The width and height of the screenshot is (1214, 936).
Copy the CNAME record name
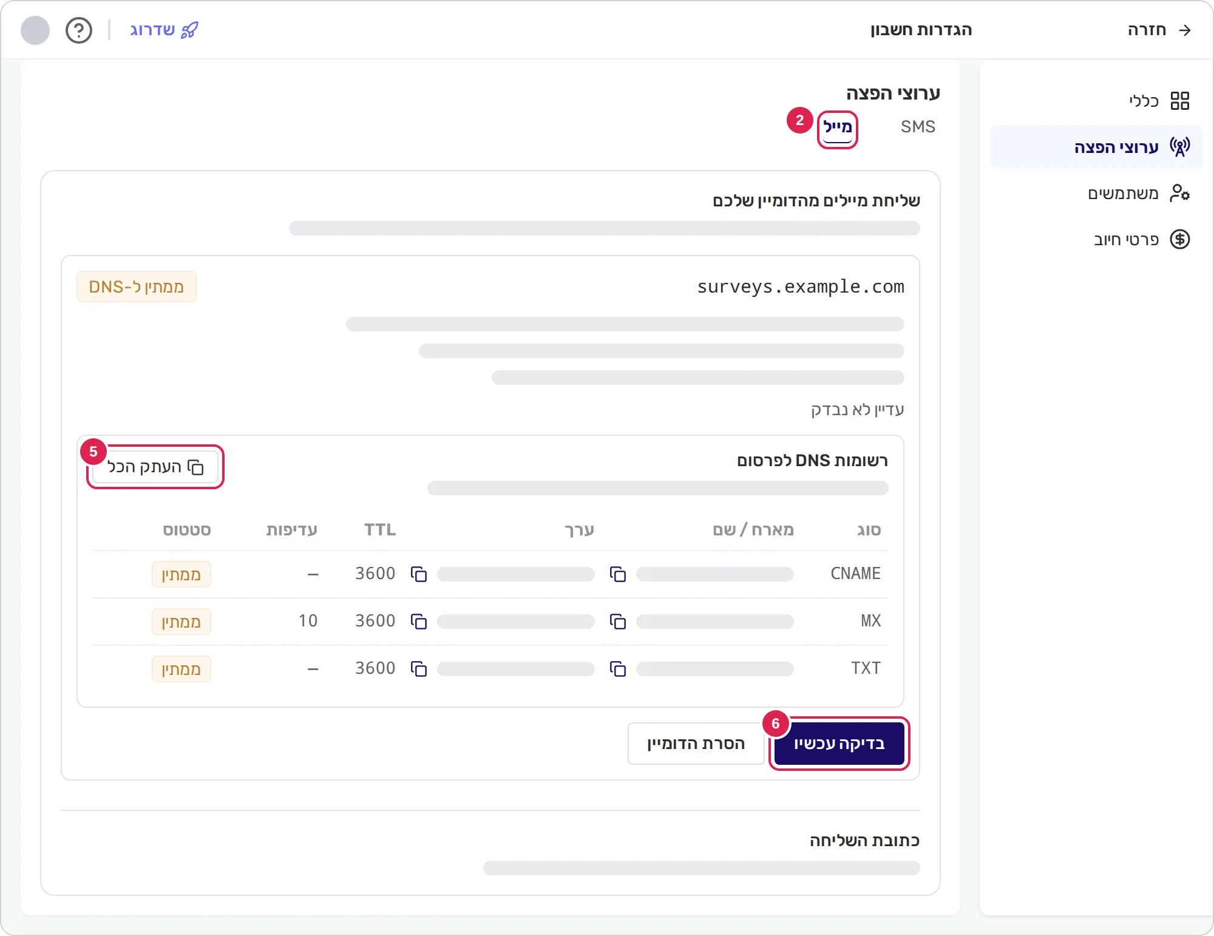[618, 574]
